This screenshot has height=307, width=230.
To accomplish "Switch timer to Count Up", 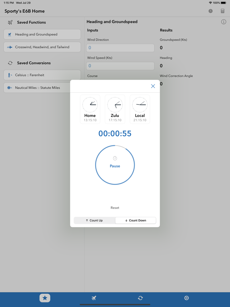I will pyautogui.click(x=94, y=220).
